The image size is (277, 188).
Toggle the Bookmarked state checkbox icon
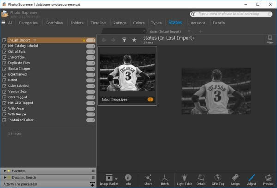click(4, 74)
